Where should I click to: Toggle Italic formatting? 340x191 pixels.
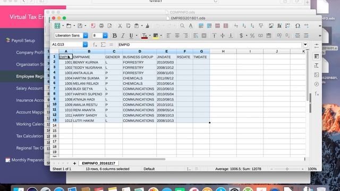(123, 36)
